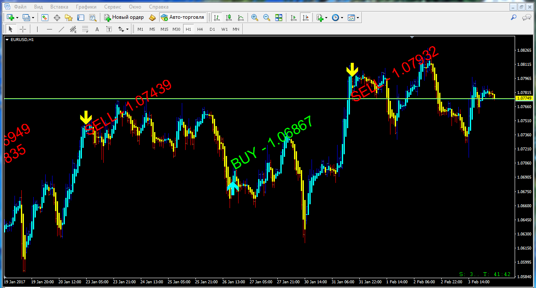
Task: Open the Сервис menu
Action: click(113, 7)
